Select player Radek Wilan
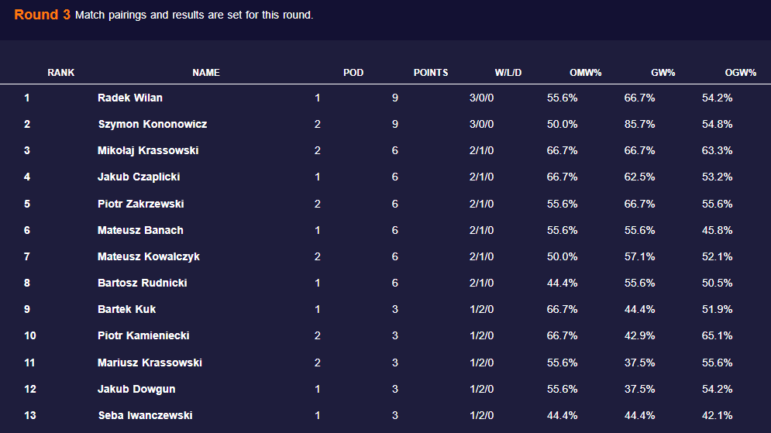Viewport: 771px width, 433px height. click(x=130, y=98)
